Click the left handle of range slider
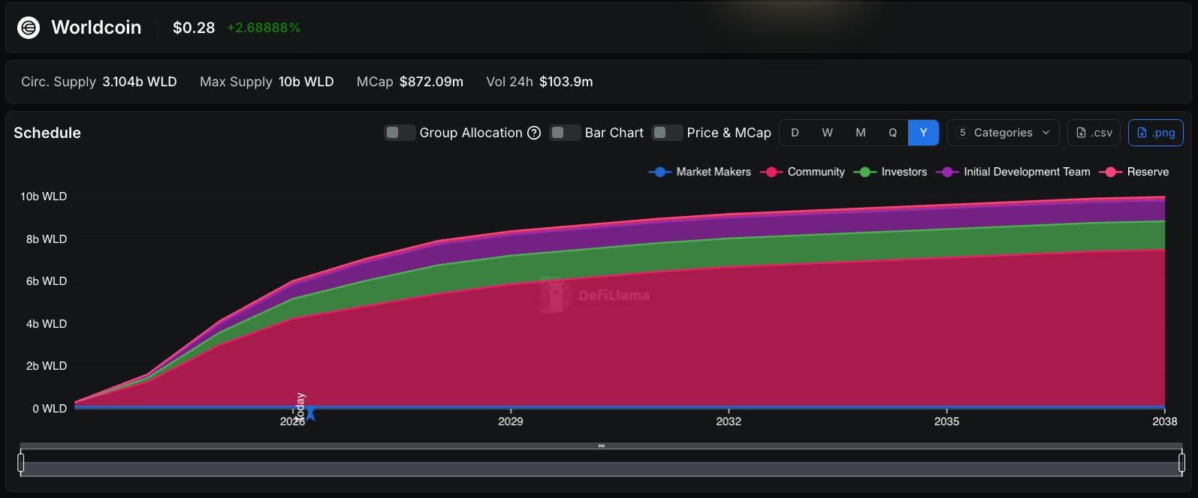The image size is (1198, 498). tap(21, 463)
